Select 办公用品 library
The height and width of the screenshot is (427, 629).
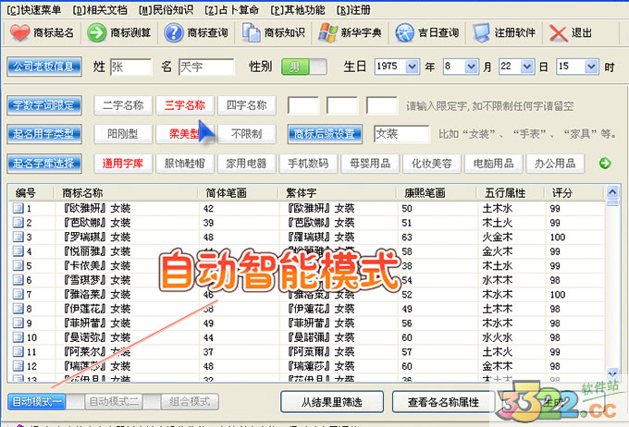click(555, 164)
